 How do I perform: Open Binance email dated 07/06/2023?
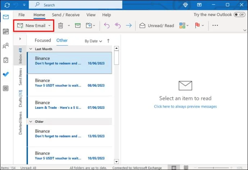click(x=70, y=107)
